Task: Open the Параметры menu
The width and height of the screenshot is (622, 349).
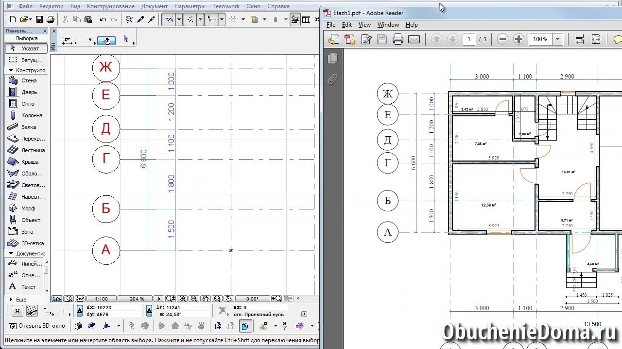Action: point(190,6)
